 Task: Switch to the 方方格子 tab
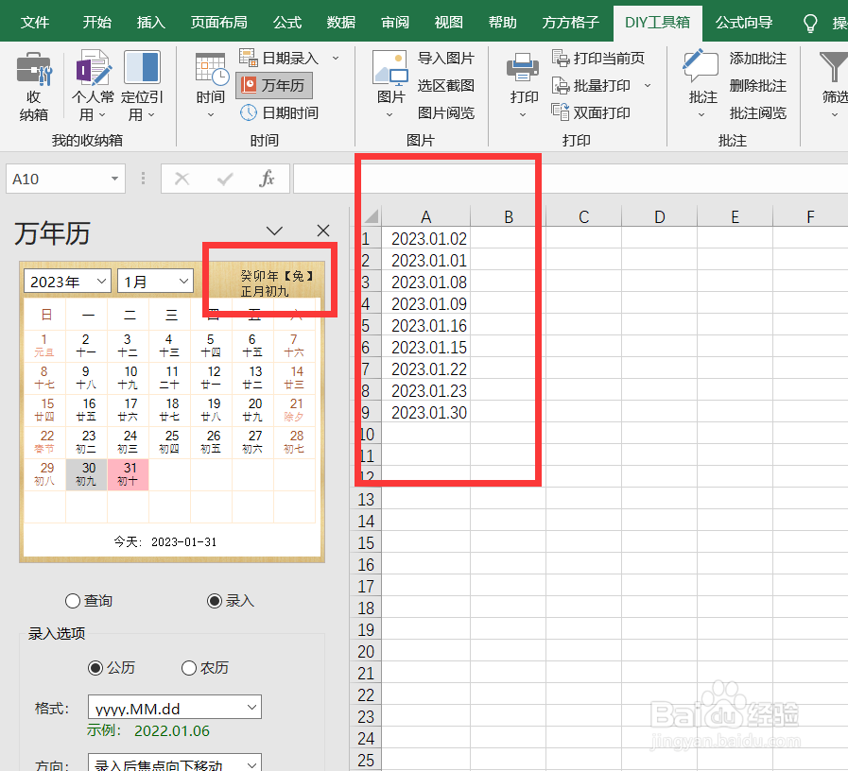[x=570, y=23]
